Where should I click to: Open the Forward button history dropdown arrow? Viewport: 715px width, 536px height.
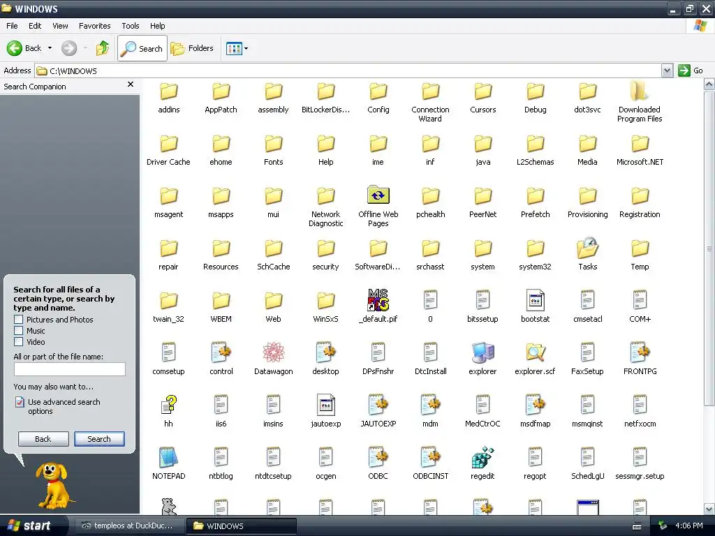85,48
